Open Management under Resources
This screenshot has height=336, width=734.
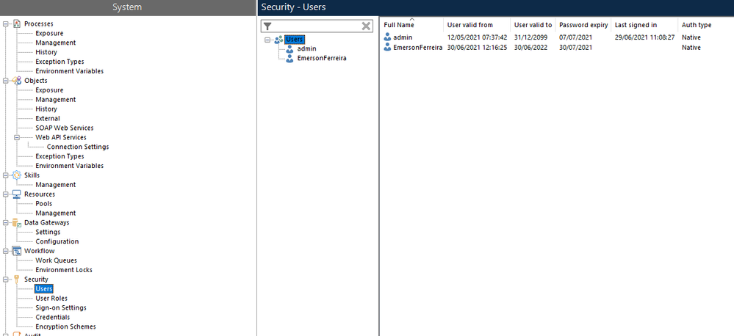point(55,213)
